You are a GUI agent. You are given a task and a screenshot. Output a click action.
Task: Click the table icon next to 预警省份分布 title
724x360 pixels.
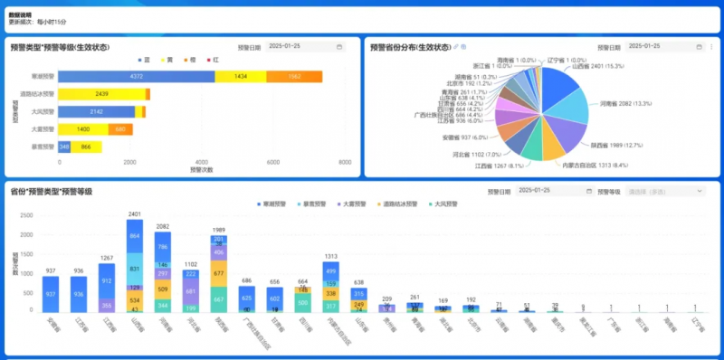(x=463, y=47)
